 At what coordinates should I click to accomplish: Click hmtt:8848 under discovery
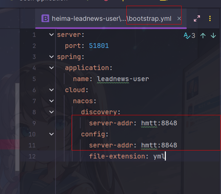(x=159, y=123)
